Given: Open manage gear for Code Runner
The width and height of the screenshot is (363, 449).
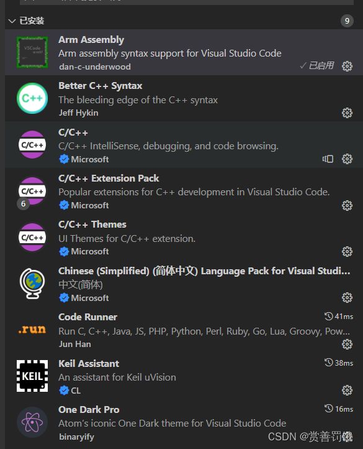Looking at the screenshot, I should pyautogui.click(x=347, y=344).
